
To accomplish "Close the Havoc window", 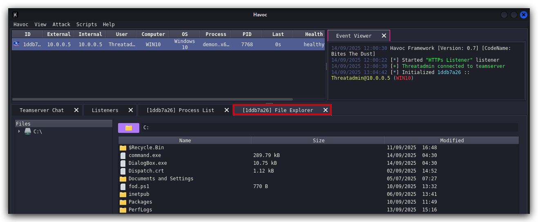I will [x=523, y=15].
